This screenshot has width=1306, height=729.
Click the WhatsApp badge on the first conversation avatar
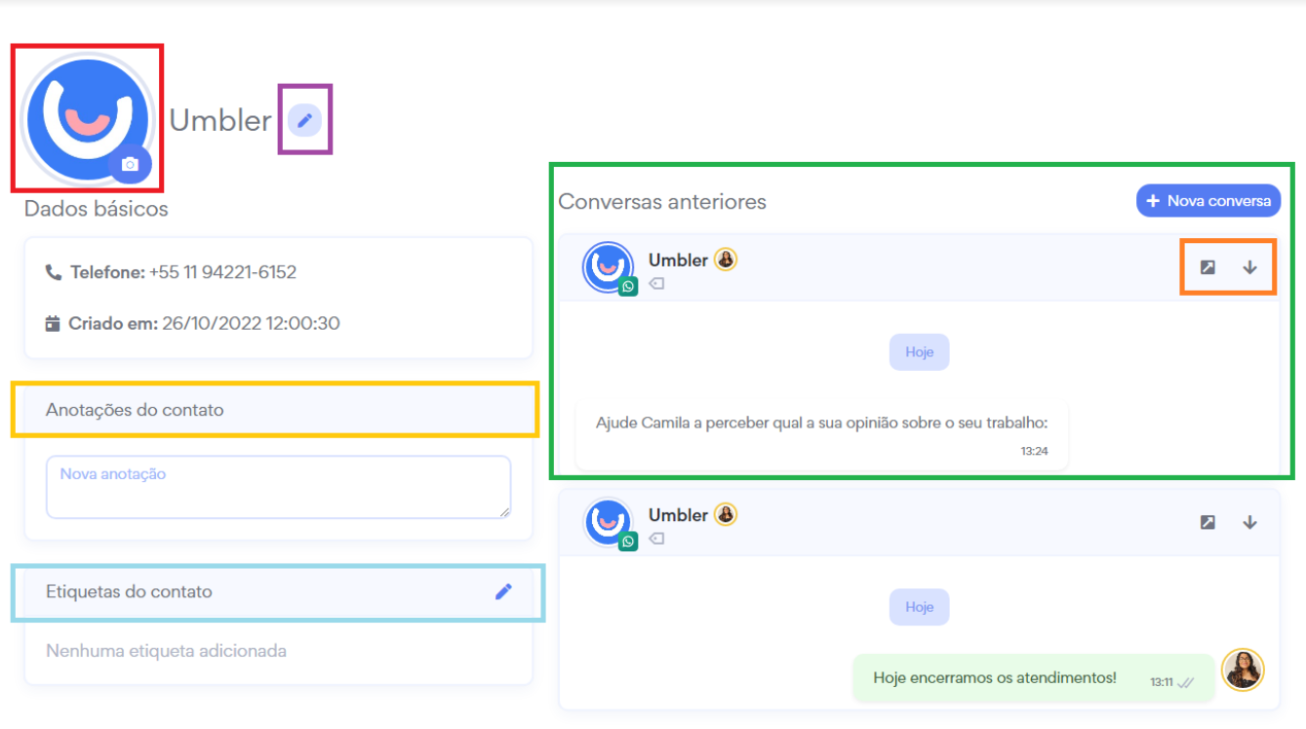point(628,286)
